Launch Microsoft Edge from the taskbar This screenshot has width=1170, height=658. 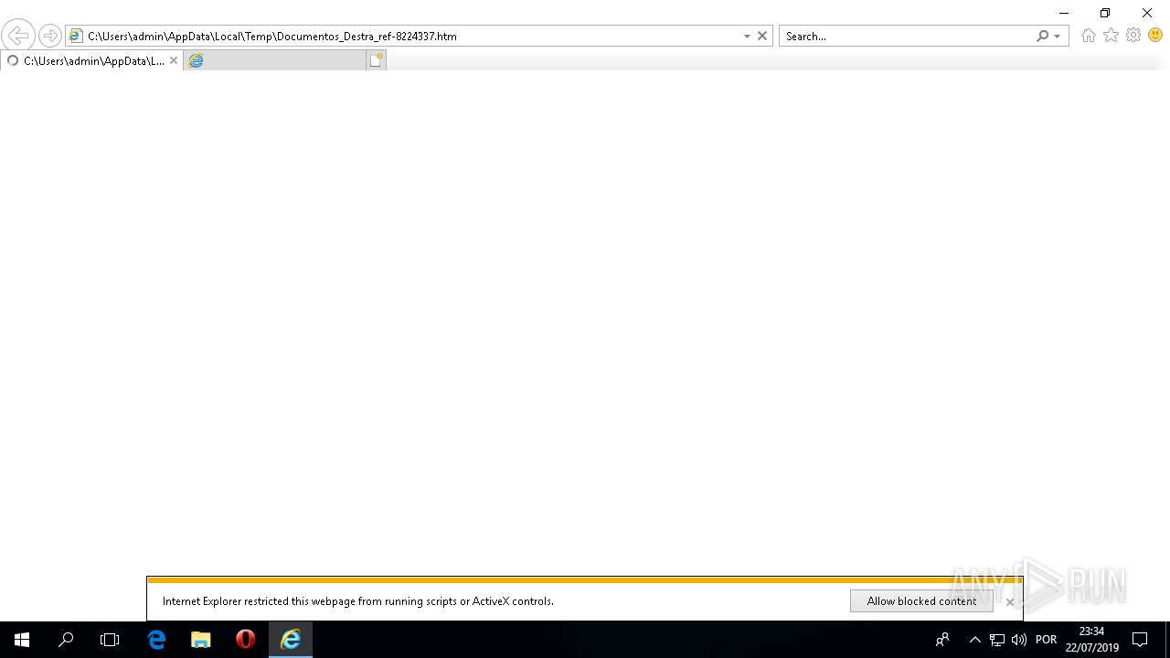156,640
